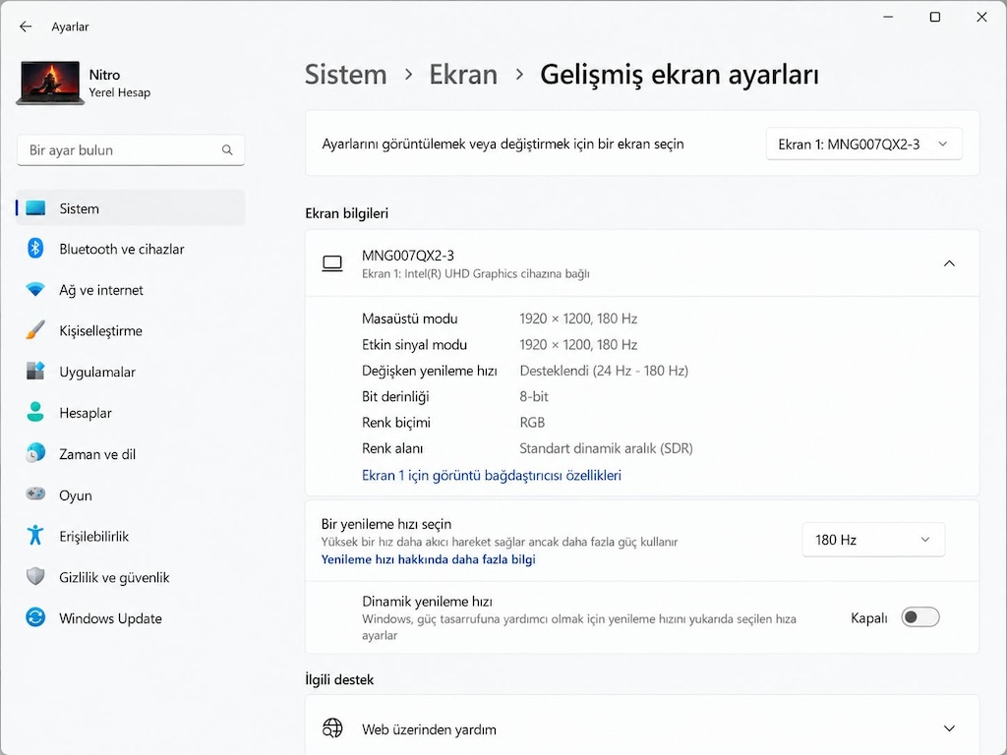Image resolution: width=1007 pixels, height=755 pixels.
Task: Open 'Ekran 1 için görüntü bağdaştırıcısı özellikleri' link
Action: [x=492, y=476]
